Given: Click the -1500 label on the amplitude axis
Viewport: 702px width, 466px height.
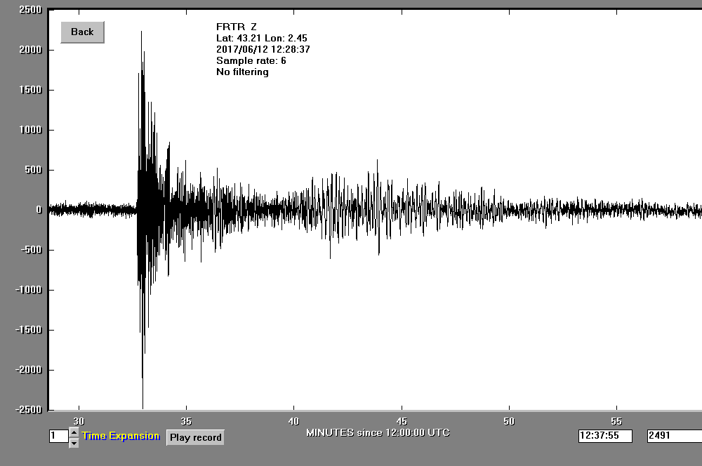Looking at the screenshot, I should point(29,330).
